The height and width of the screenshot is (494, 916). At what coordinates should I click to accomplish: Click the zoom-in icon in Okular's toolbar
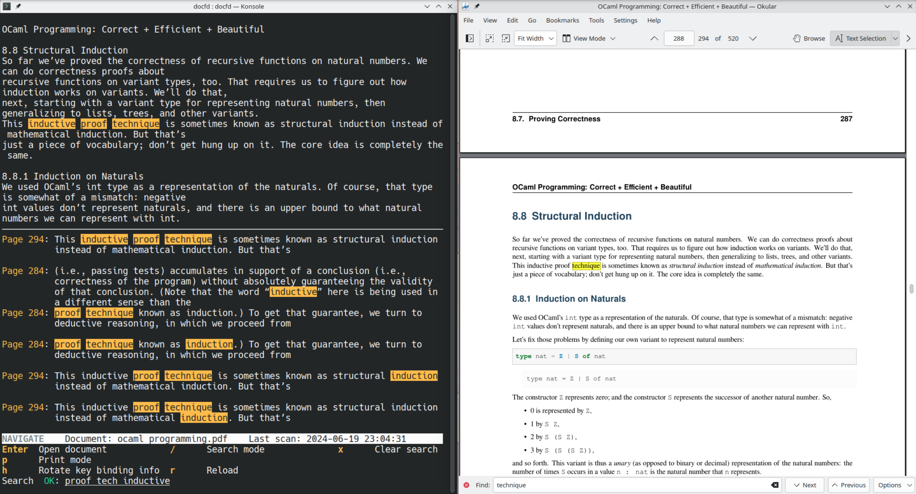pyautogui.click(x=490, y=39)
